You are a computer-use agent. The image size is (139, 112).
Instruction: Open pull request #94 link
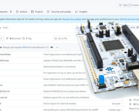25,47
